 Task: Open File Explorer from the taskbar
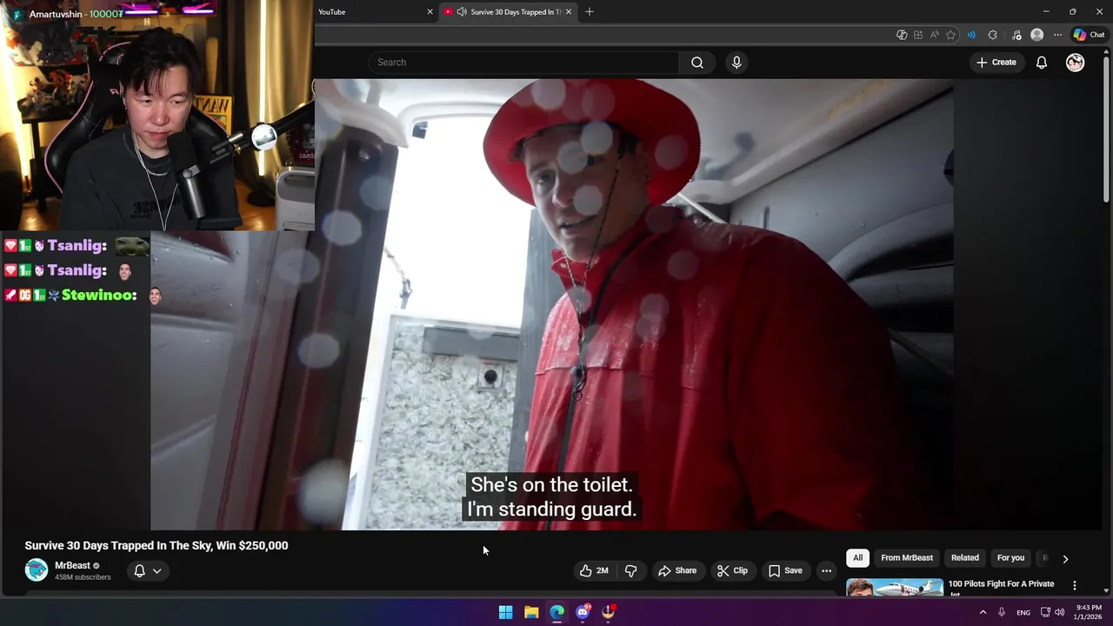point(531,612)
